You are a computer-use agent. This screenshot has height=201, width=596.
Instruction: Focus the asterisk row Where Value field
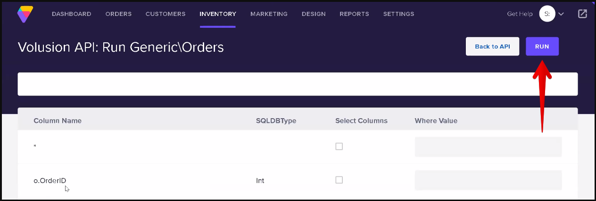488,147
